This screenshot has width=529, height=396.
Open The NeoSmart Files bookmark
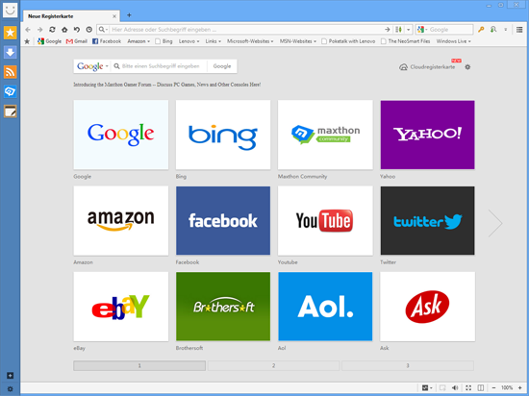[406, 41]
